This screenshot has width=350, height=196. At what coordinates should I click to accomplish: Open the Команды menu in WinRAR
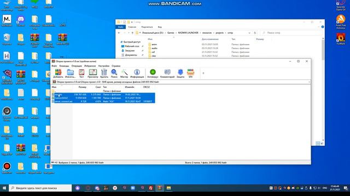pyautogui.click(x=64, y=66)
